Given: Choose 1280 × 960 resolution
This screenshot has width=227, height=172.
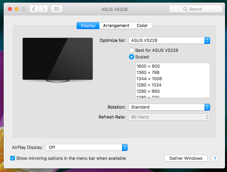Looking at the screenshot, I should 173,91.
